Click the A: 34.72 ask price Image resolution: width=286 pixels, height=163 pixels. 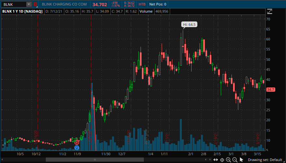[129, 6]
